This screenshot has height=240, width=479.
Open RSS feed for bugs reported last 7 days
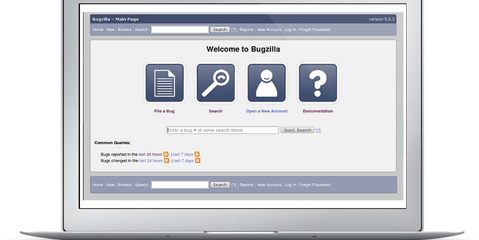point(197,154)
